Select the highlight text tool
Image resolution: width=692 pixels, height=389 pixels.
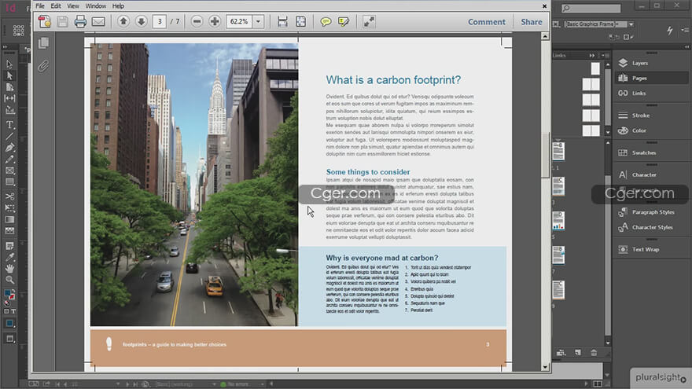(x=344, y=22)
